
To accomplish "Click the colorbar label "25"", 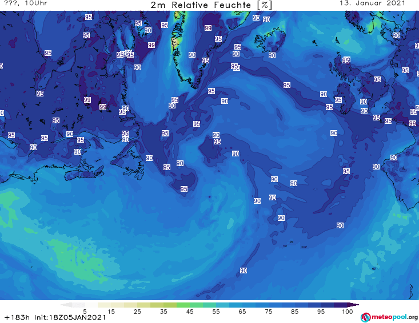I will (137, 312).
